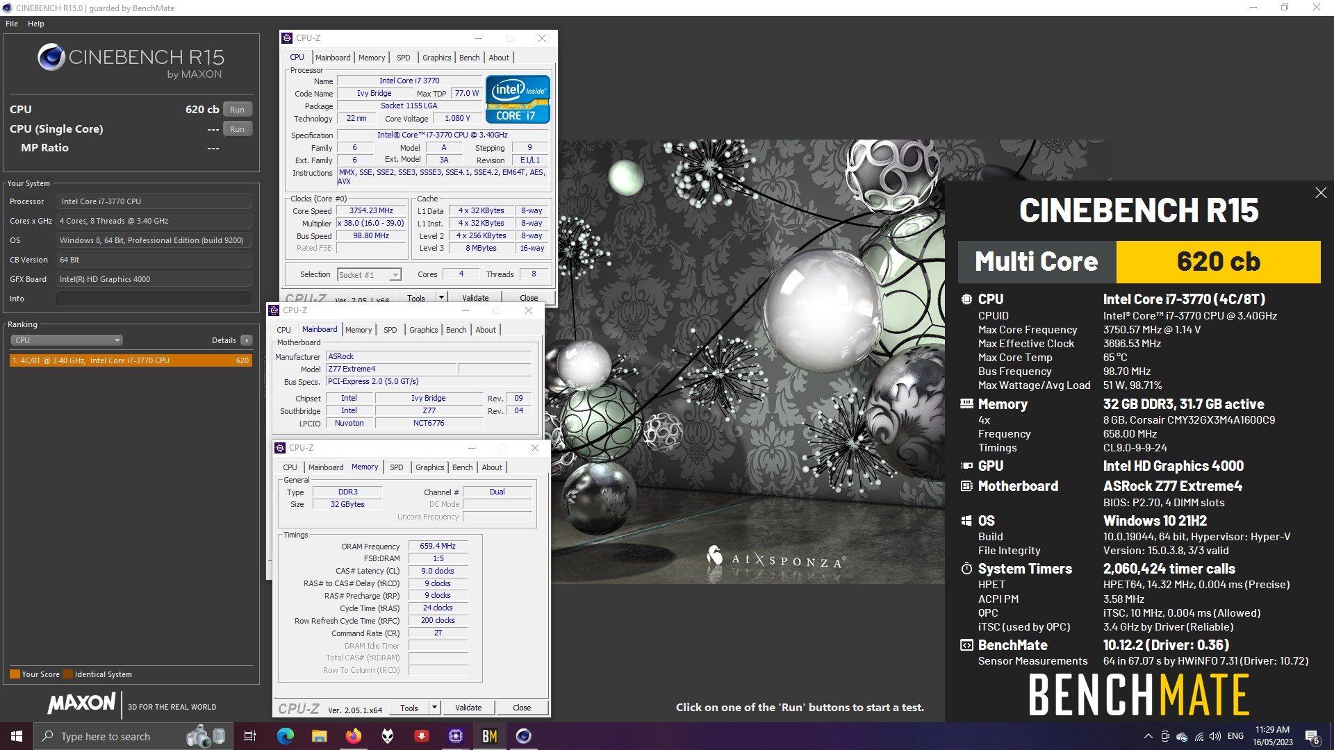Select CPU tab in Mainboard CPU-Z window
This screenshot has height=750, width=1334.
[x=284, y=330]
